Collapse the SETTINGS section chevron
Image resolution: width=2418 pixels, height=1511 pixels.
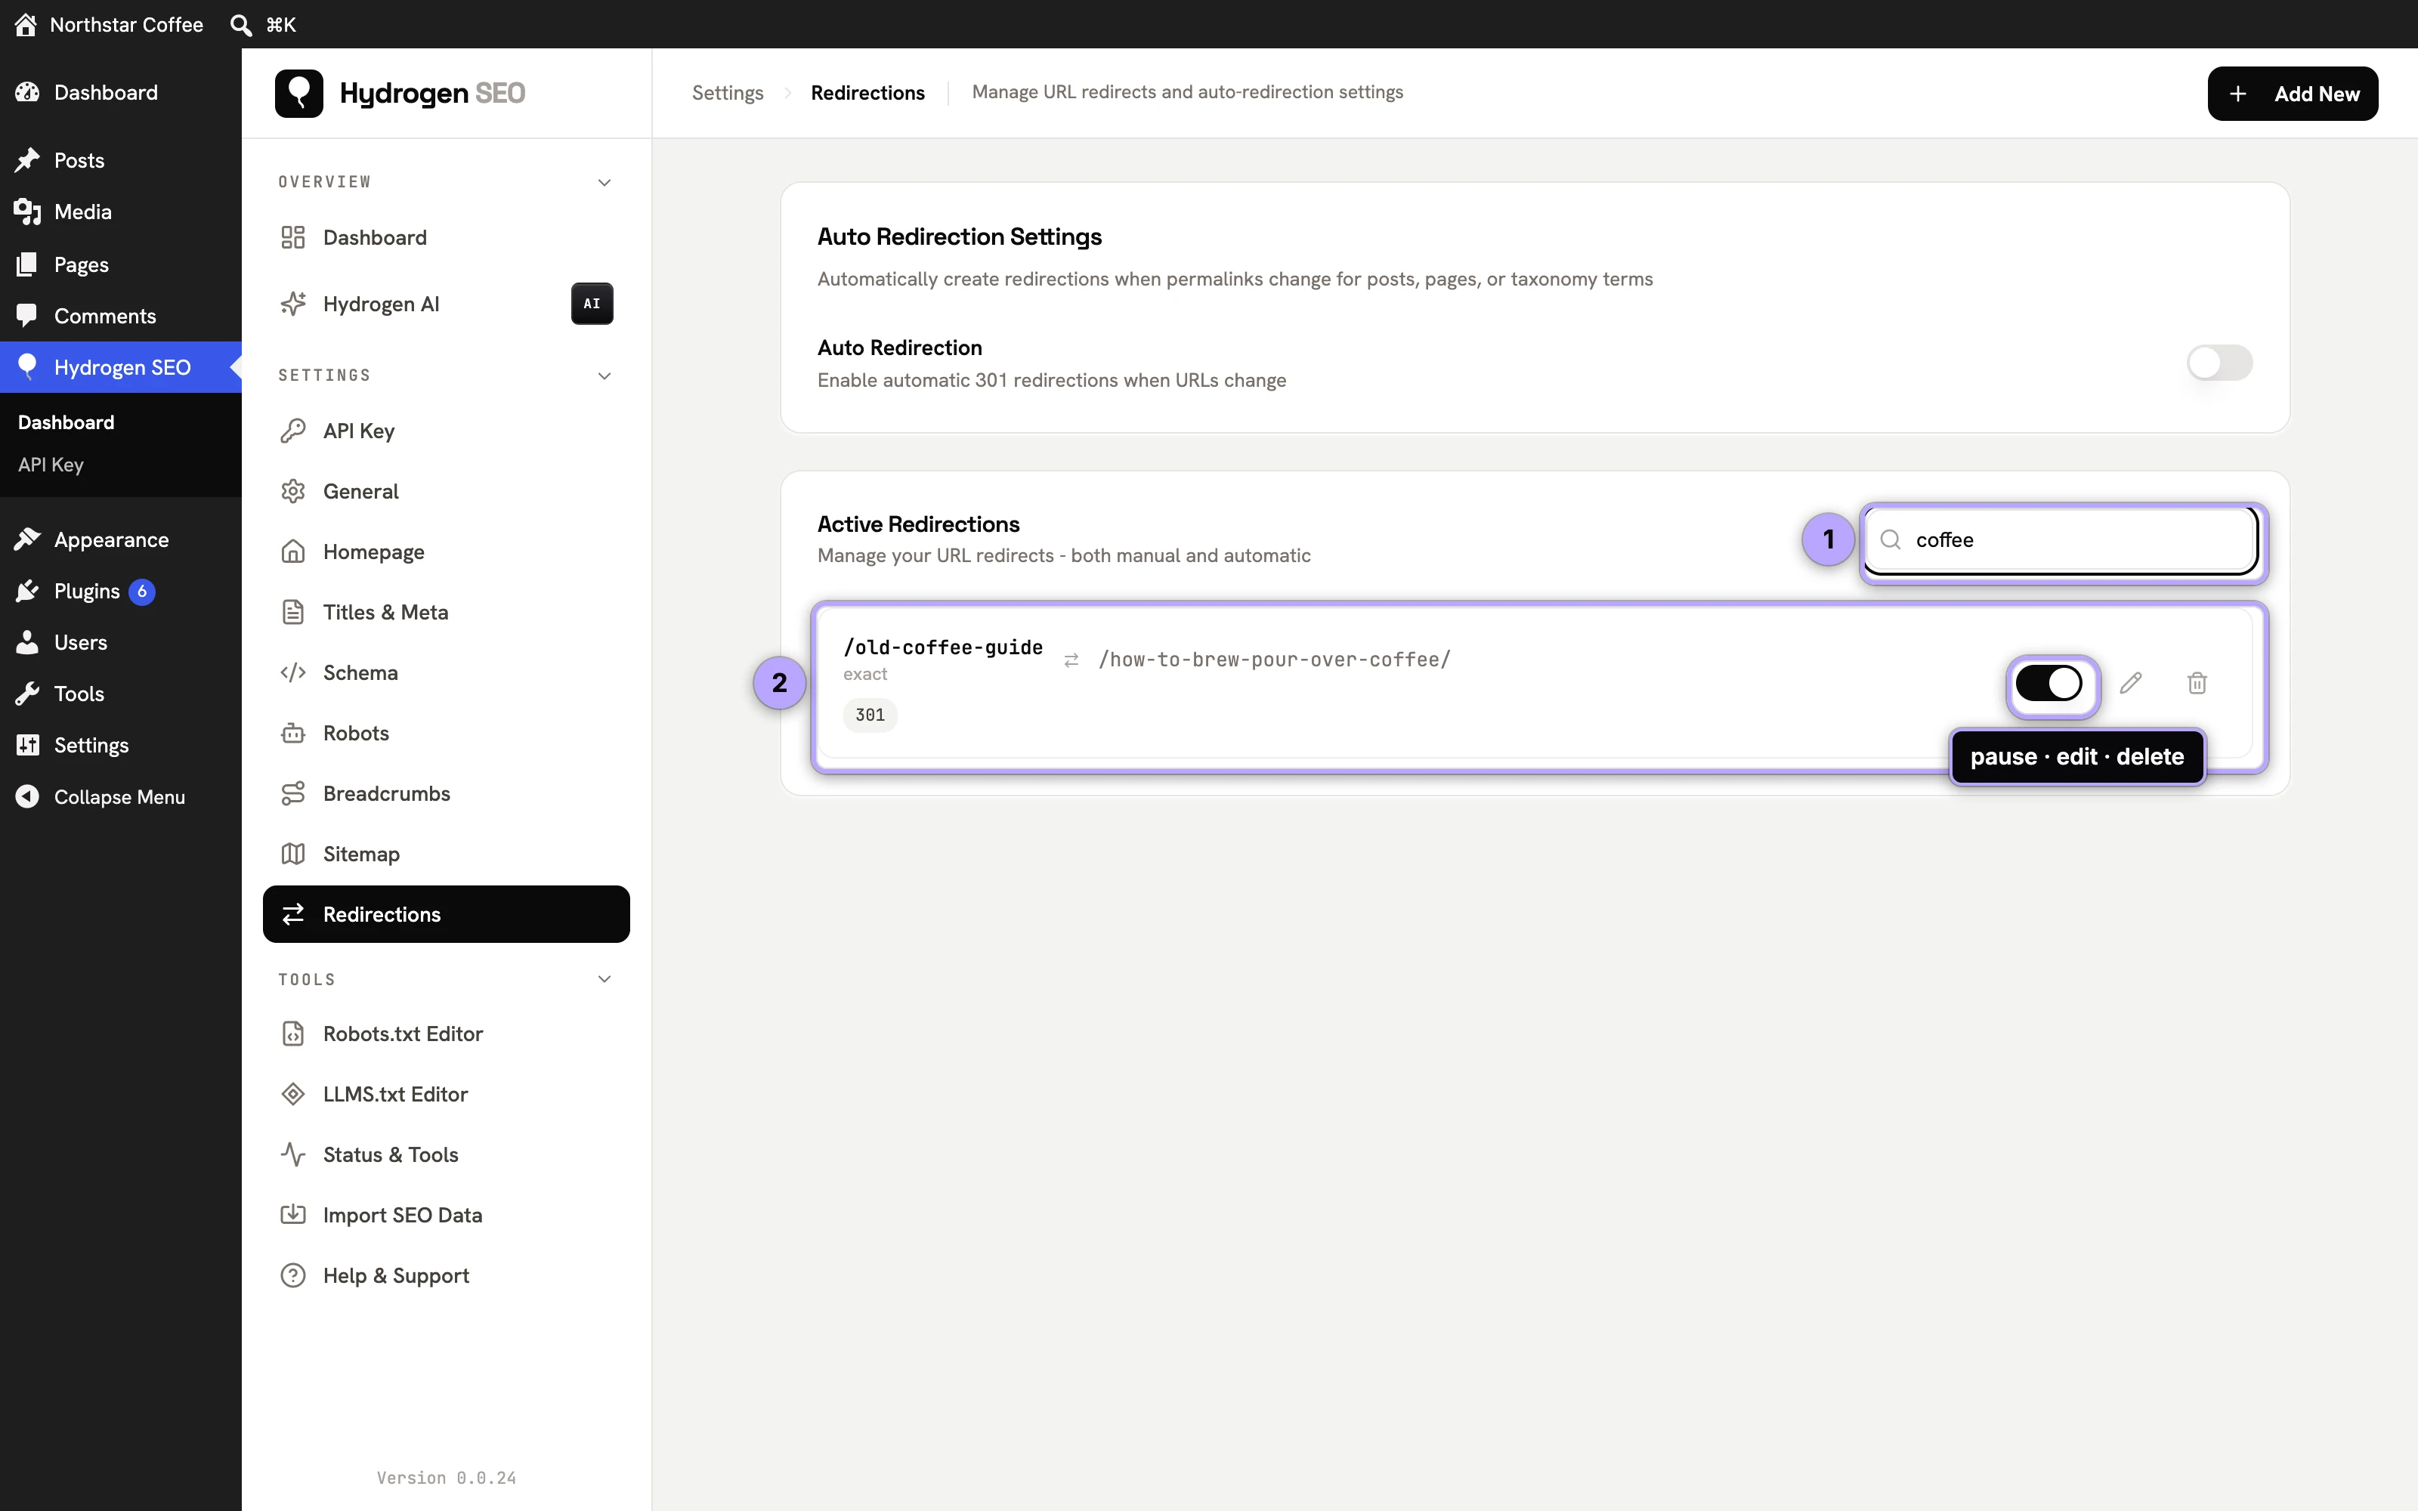coord(604,375)
